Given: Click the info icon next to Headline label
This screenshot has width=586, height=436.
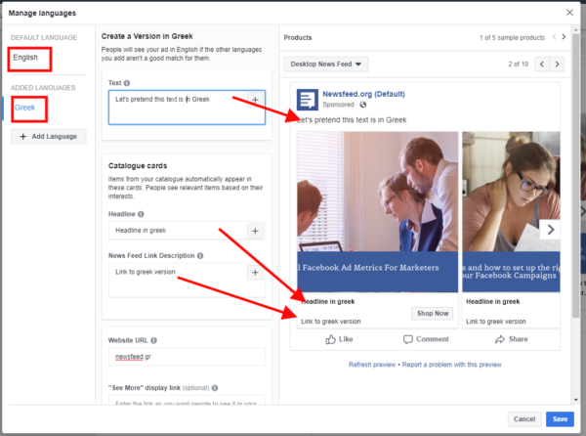Looking at the screenshot, I should (x=142, y=213).
